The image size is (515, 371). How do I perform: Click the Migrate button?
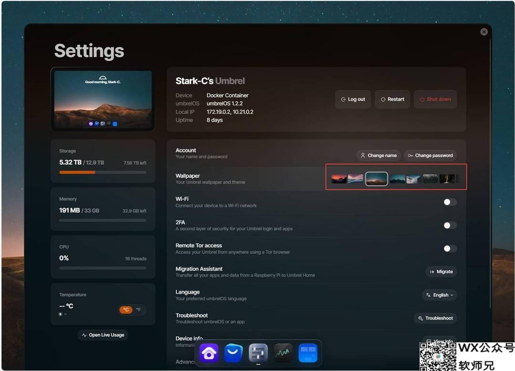(442, 271)
